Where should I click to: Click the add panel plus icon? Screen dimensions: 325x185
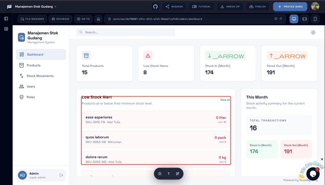click(6, 29)
